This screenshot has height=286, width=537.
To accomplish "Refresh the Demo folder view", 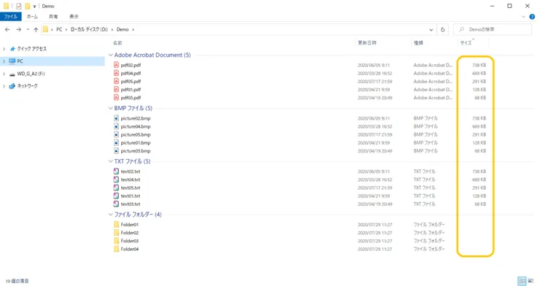I will click(442, 29).
